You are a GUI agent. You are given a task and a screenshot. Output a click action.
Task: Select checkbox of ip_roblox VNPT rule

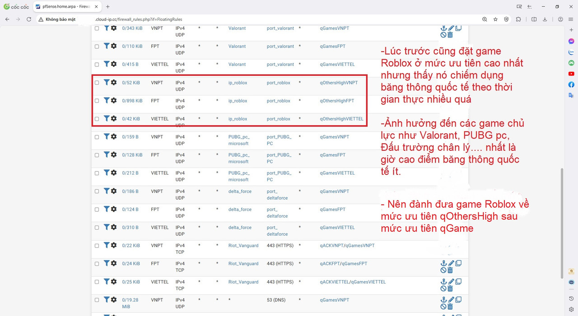click(x=97, y=83)
